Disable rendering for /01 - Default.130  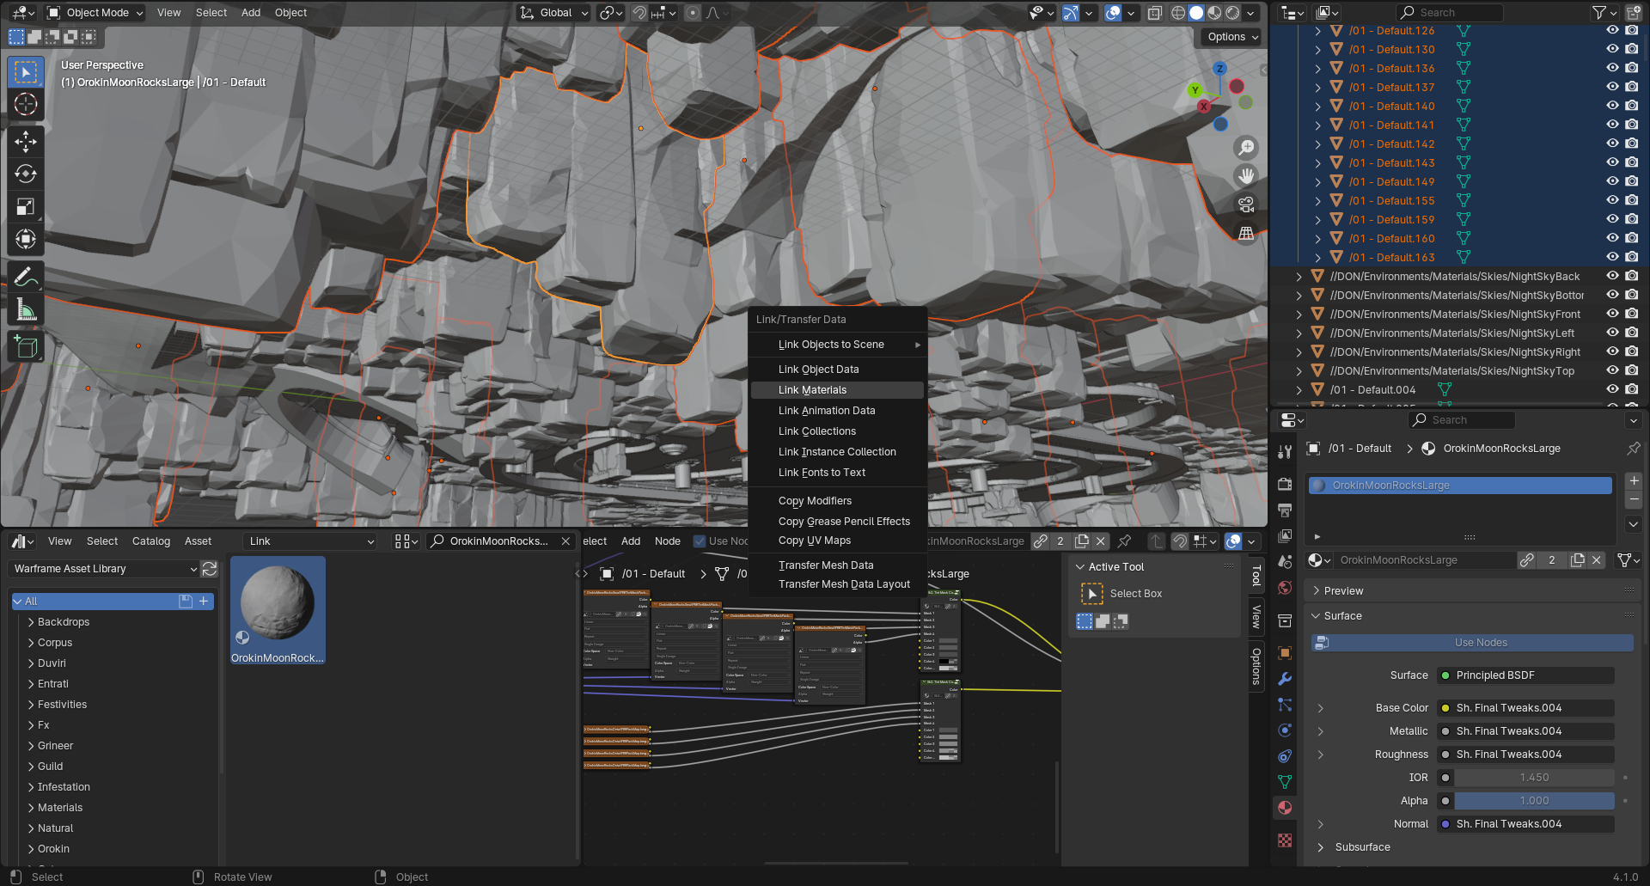[x=1632, y=49]
